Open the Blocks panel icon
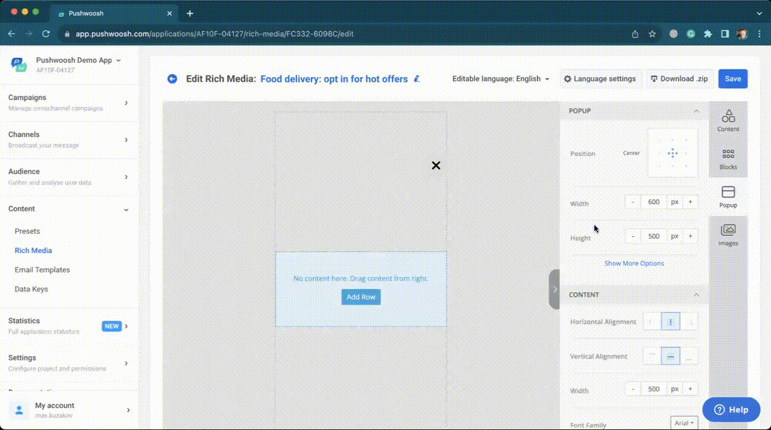 (x=728, y=158)
